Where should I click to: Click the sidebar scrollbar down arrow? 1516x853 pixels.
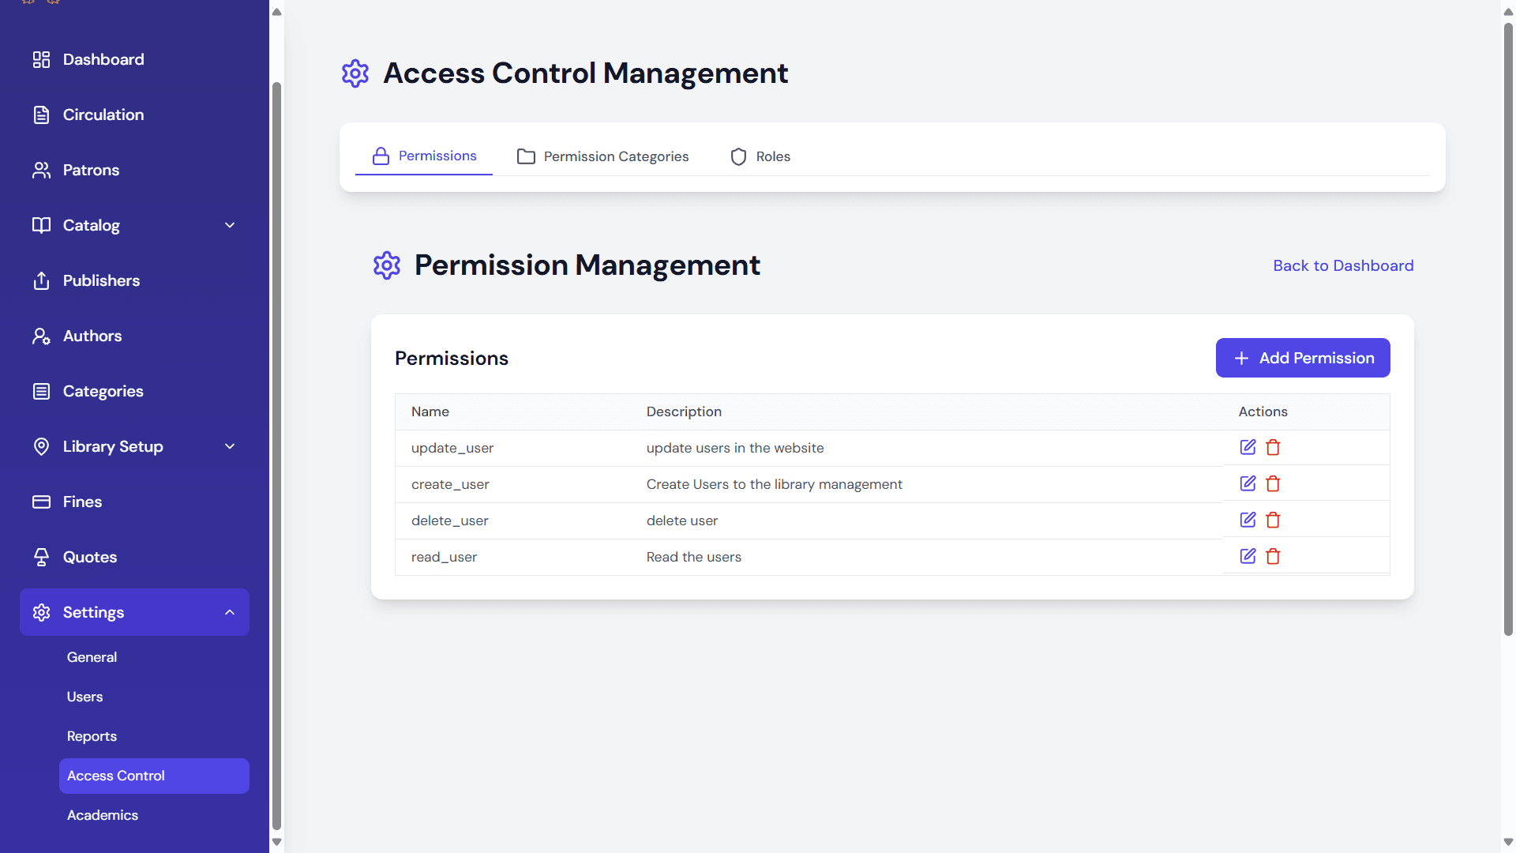pos(276,842)
